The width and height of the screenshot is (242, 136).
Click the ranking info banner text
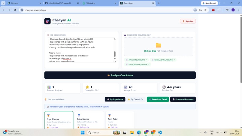tap(80, 107)
